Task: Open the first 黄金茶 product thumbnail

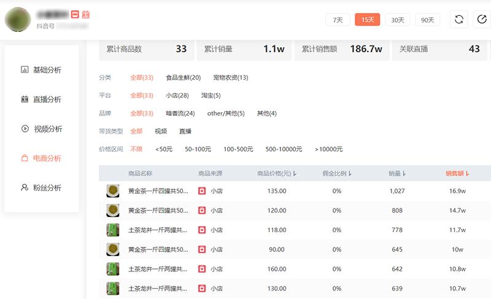Action: click(x=113, y=191)
